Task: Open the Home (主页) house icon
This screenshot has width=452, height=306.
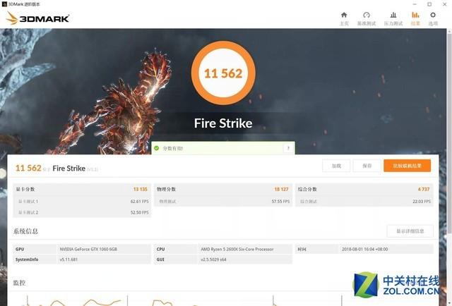Action: (344, 15)
